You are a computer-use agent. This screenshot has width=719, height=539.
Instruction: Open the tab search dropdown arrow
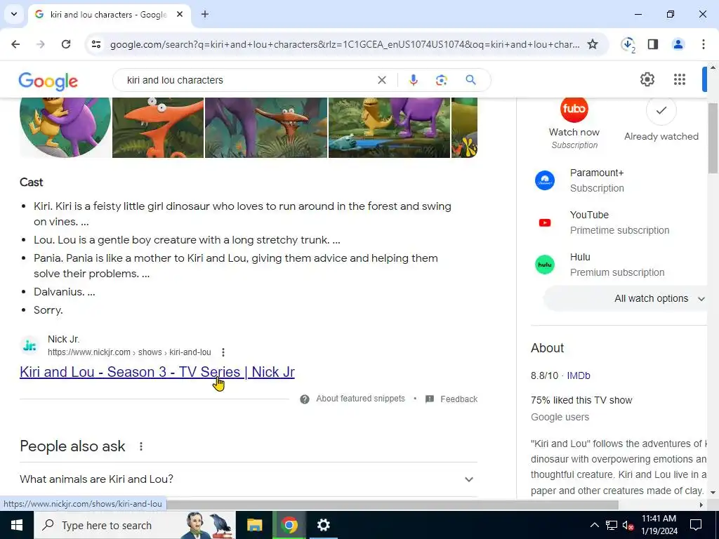click(x=14, y=14)
